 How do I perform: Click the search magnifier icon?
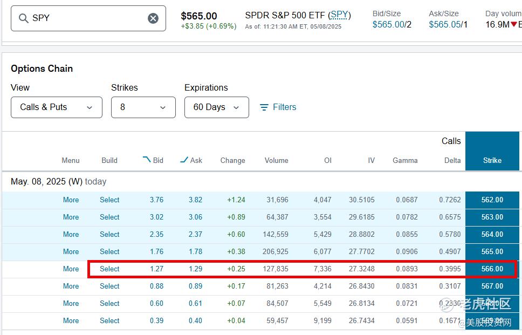point(23,18)
